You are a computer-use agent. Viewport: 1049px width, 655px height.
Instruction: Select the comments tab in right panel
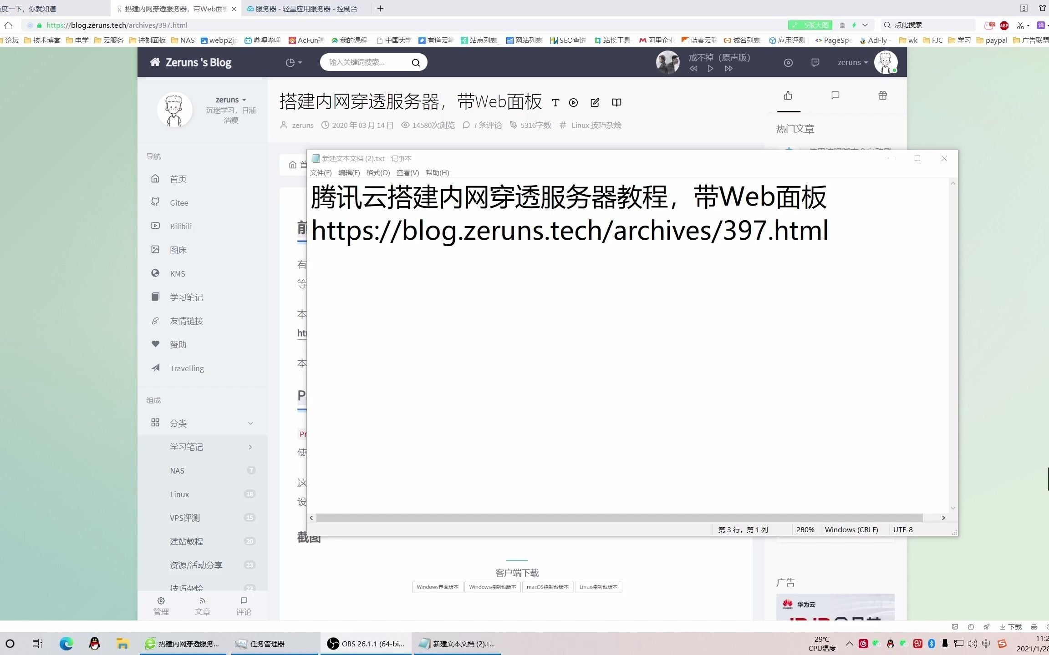(835, 95)
